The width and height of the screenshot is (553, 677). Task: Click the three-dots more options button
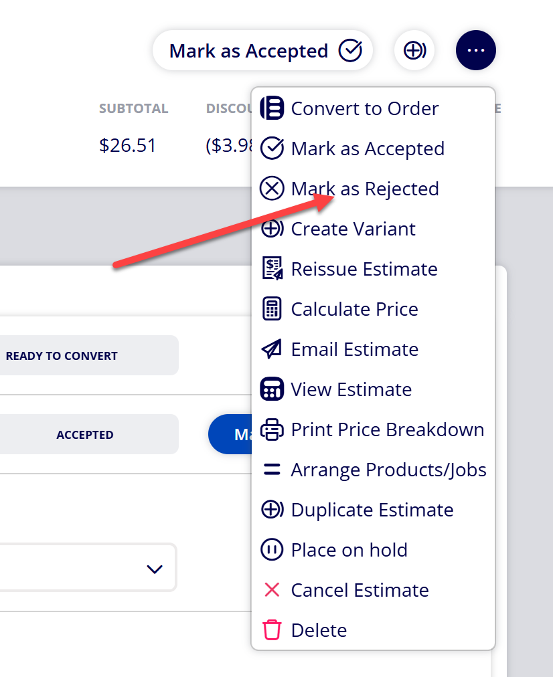coord(475,50)
